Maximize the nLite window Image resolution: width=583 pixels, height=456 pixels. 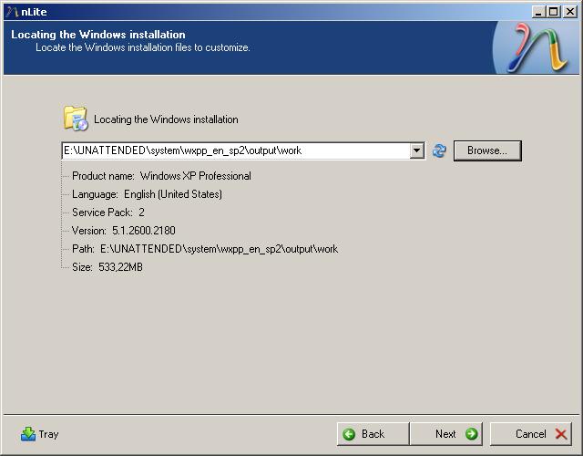tap(553, 12)
